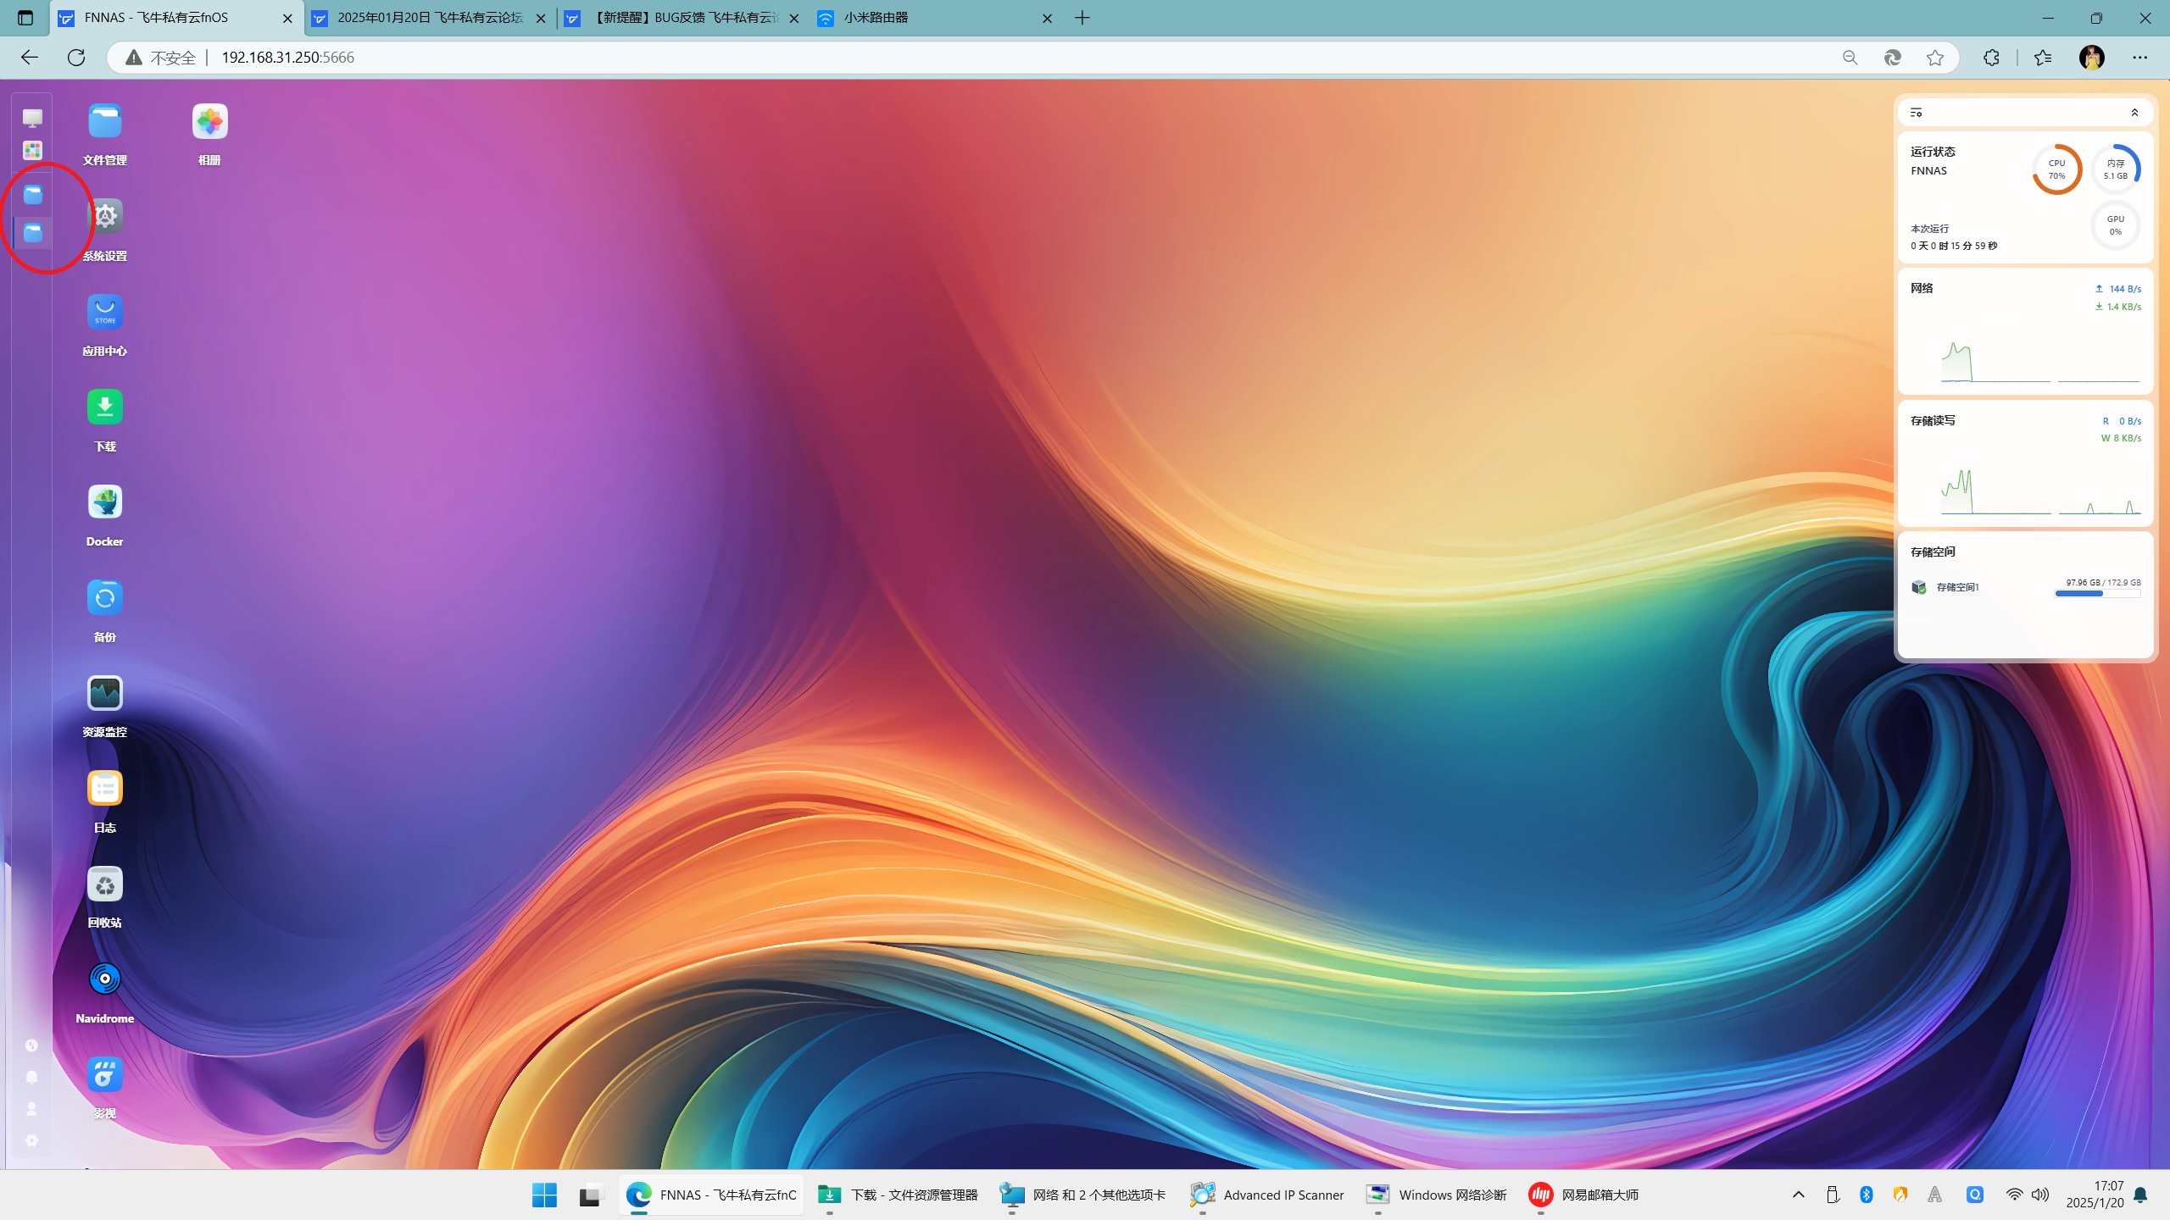Image resolution: width=2170 pixels, height=1220 pixels.
Task: Click the 存储空间1 usage progress bar
Action: [x=2097, y=594]
